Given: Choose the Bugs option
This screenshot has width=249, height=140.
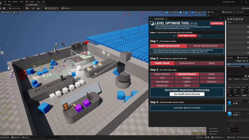Looking at the screenshot, I should tap(212, 63).
